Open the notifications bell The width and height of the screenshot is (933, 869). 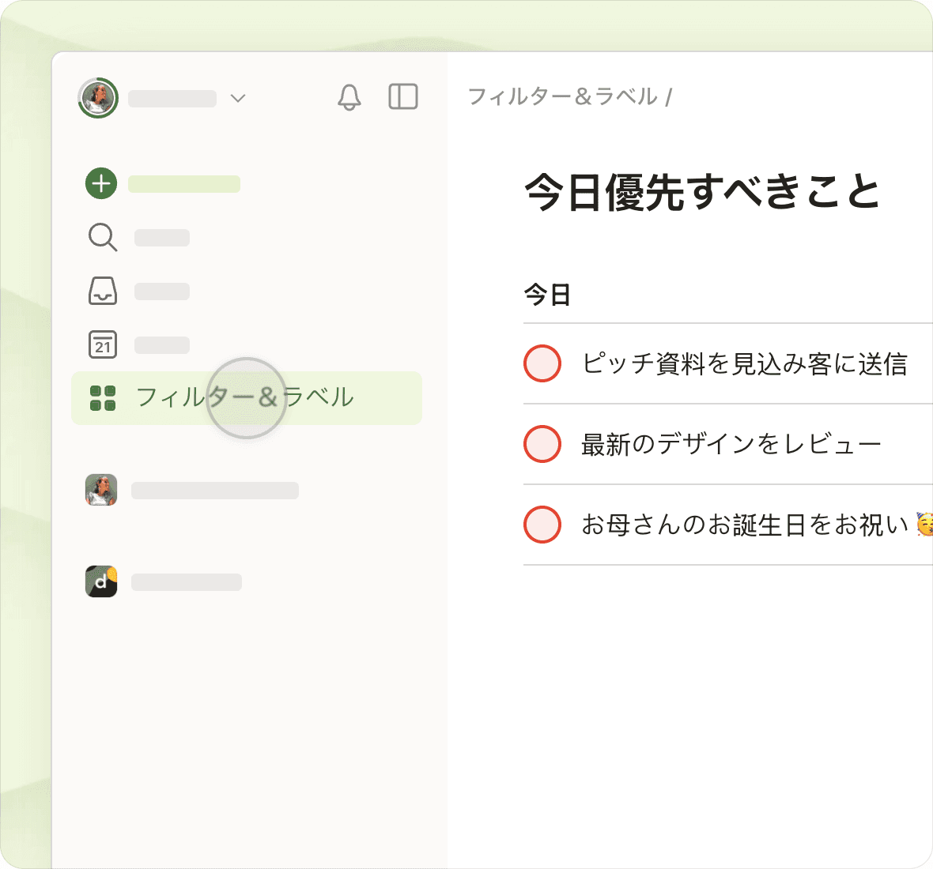pos(349,97)
